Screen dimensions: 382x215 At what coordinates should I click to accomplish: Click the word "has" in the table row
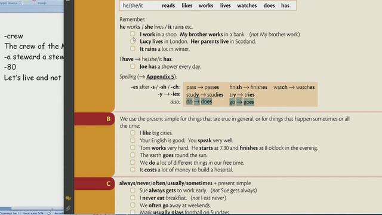pos(285,5)
